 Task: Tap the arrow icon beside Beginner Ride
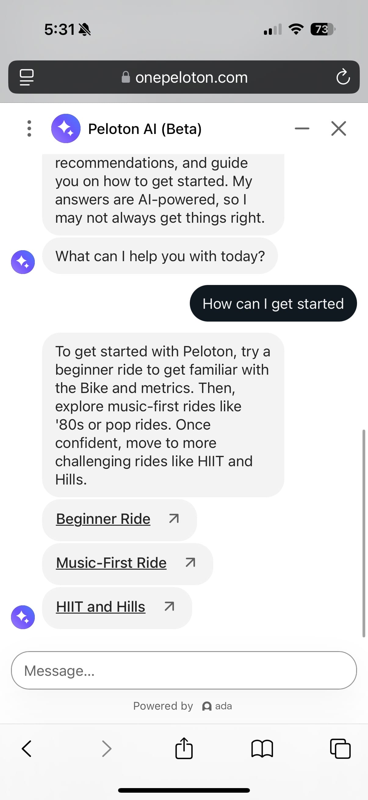[174, 519]
